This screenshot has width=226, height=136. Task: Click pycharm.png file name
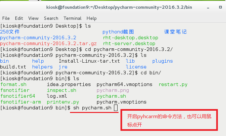click(113, 91)
